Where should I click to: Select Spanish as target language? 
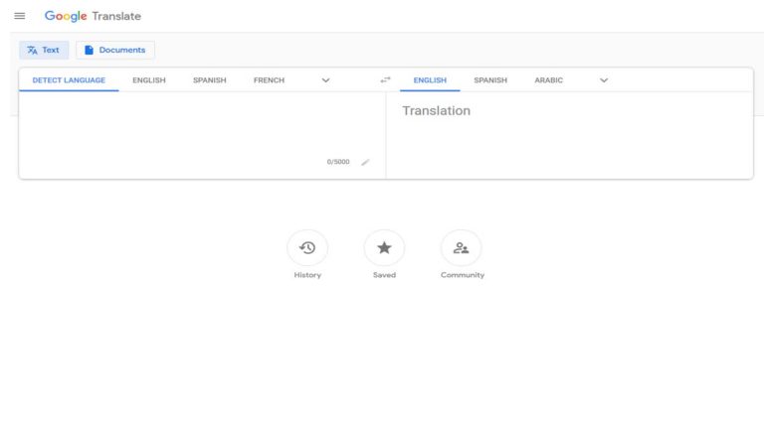point(490,80)
